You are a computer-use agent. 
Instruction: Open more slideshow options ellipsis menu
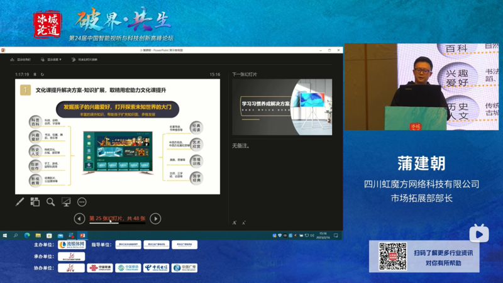point(82,202)
